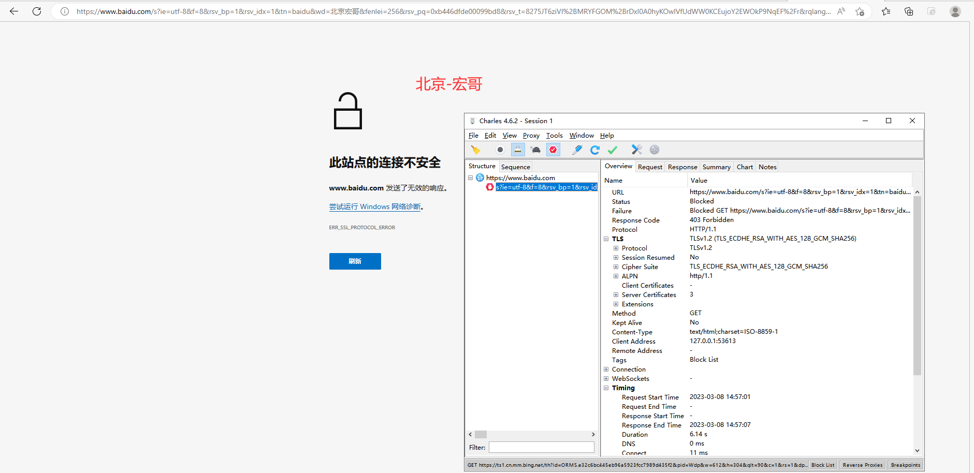Collapse the https://www.baidu.com tree node
The width and height of the screenshot is (974, 473).
point(470,178)
